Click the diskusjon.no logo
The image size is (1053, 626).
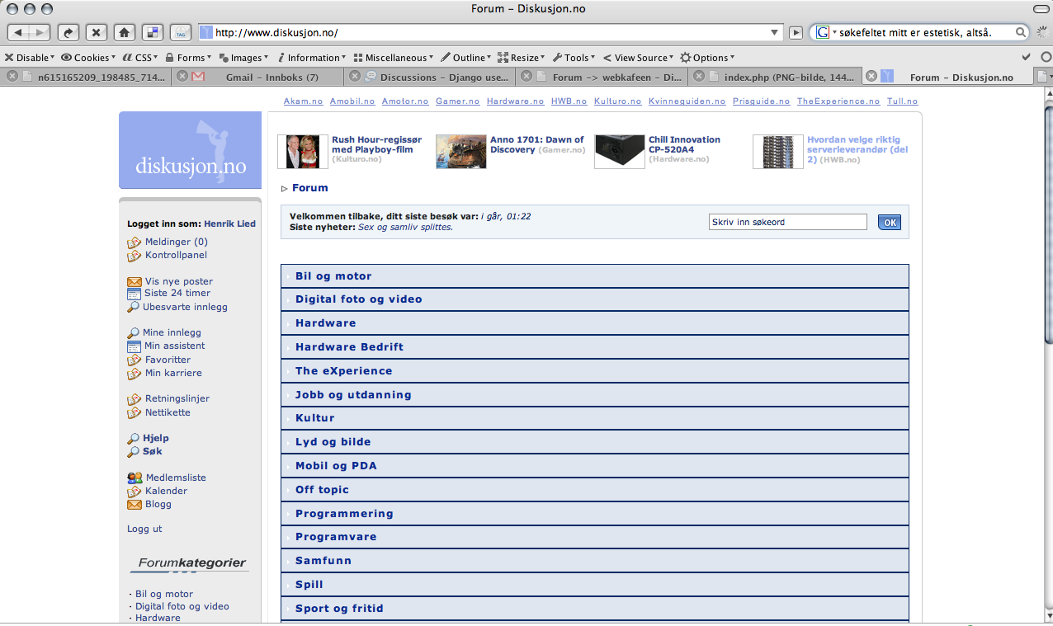[x=191, y=150]
